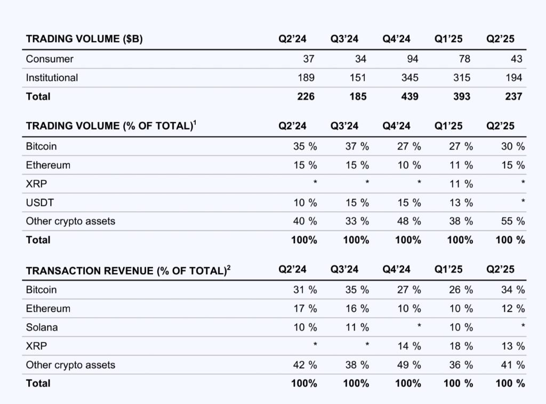
Task: Select Bitcoin label in transaction revenue table
Action: [x=41, y=290]
